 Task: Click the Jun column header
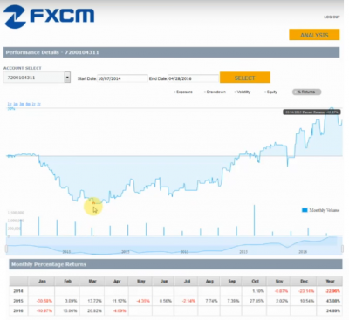[164, 281]
